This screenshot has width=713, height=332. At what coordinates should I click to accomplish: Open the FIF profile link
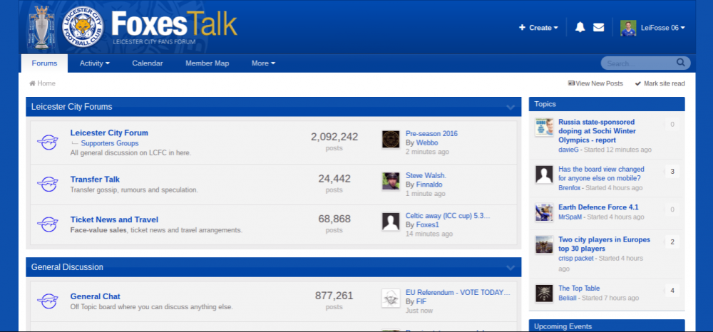pos(421,301)
